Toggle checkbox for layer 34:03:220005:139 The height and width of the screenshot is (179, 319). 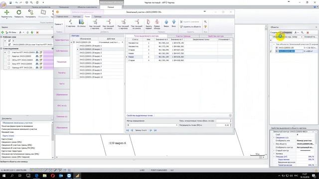pyautogui.click(x=9, y=44)
